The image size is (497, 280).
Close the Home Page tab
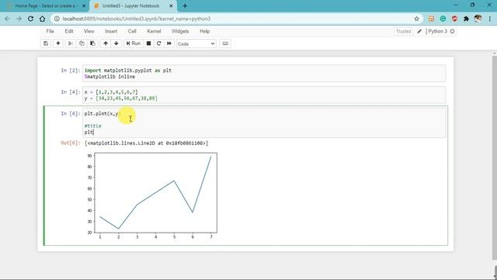pyautogui.click(x=84, y=5)
